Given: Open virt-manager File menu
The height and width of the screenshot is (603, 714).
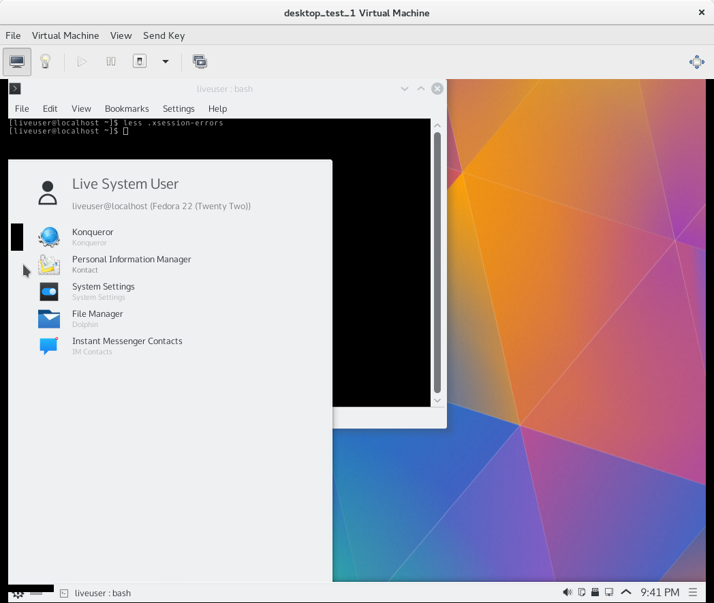Looking at the screenshot, I should [13, 35].
